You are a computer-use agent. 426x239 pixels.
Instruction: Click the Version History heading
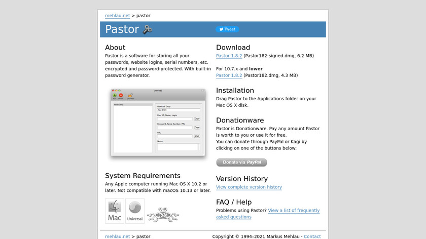point(242,179)
